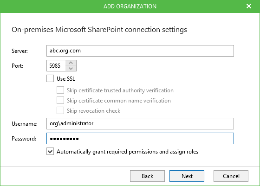The image size is (260, 186).
Task: Proceed with the Next button
Action: 187,176
